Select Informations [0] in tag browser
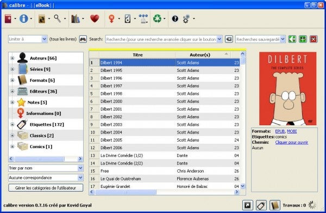 43,114
